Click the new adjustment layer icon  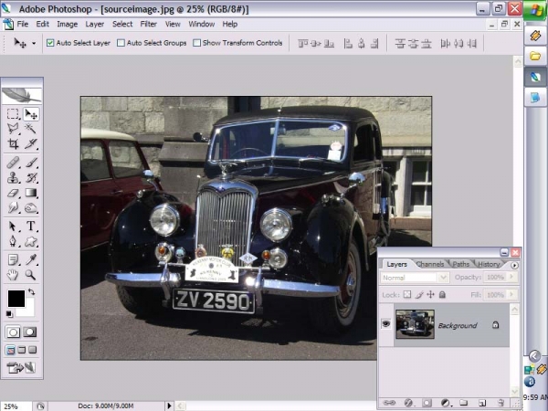[x=446, y=403]
